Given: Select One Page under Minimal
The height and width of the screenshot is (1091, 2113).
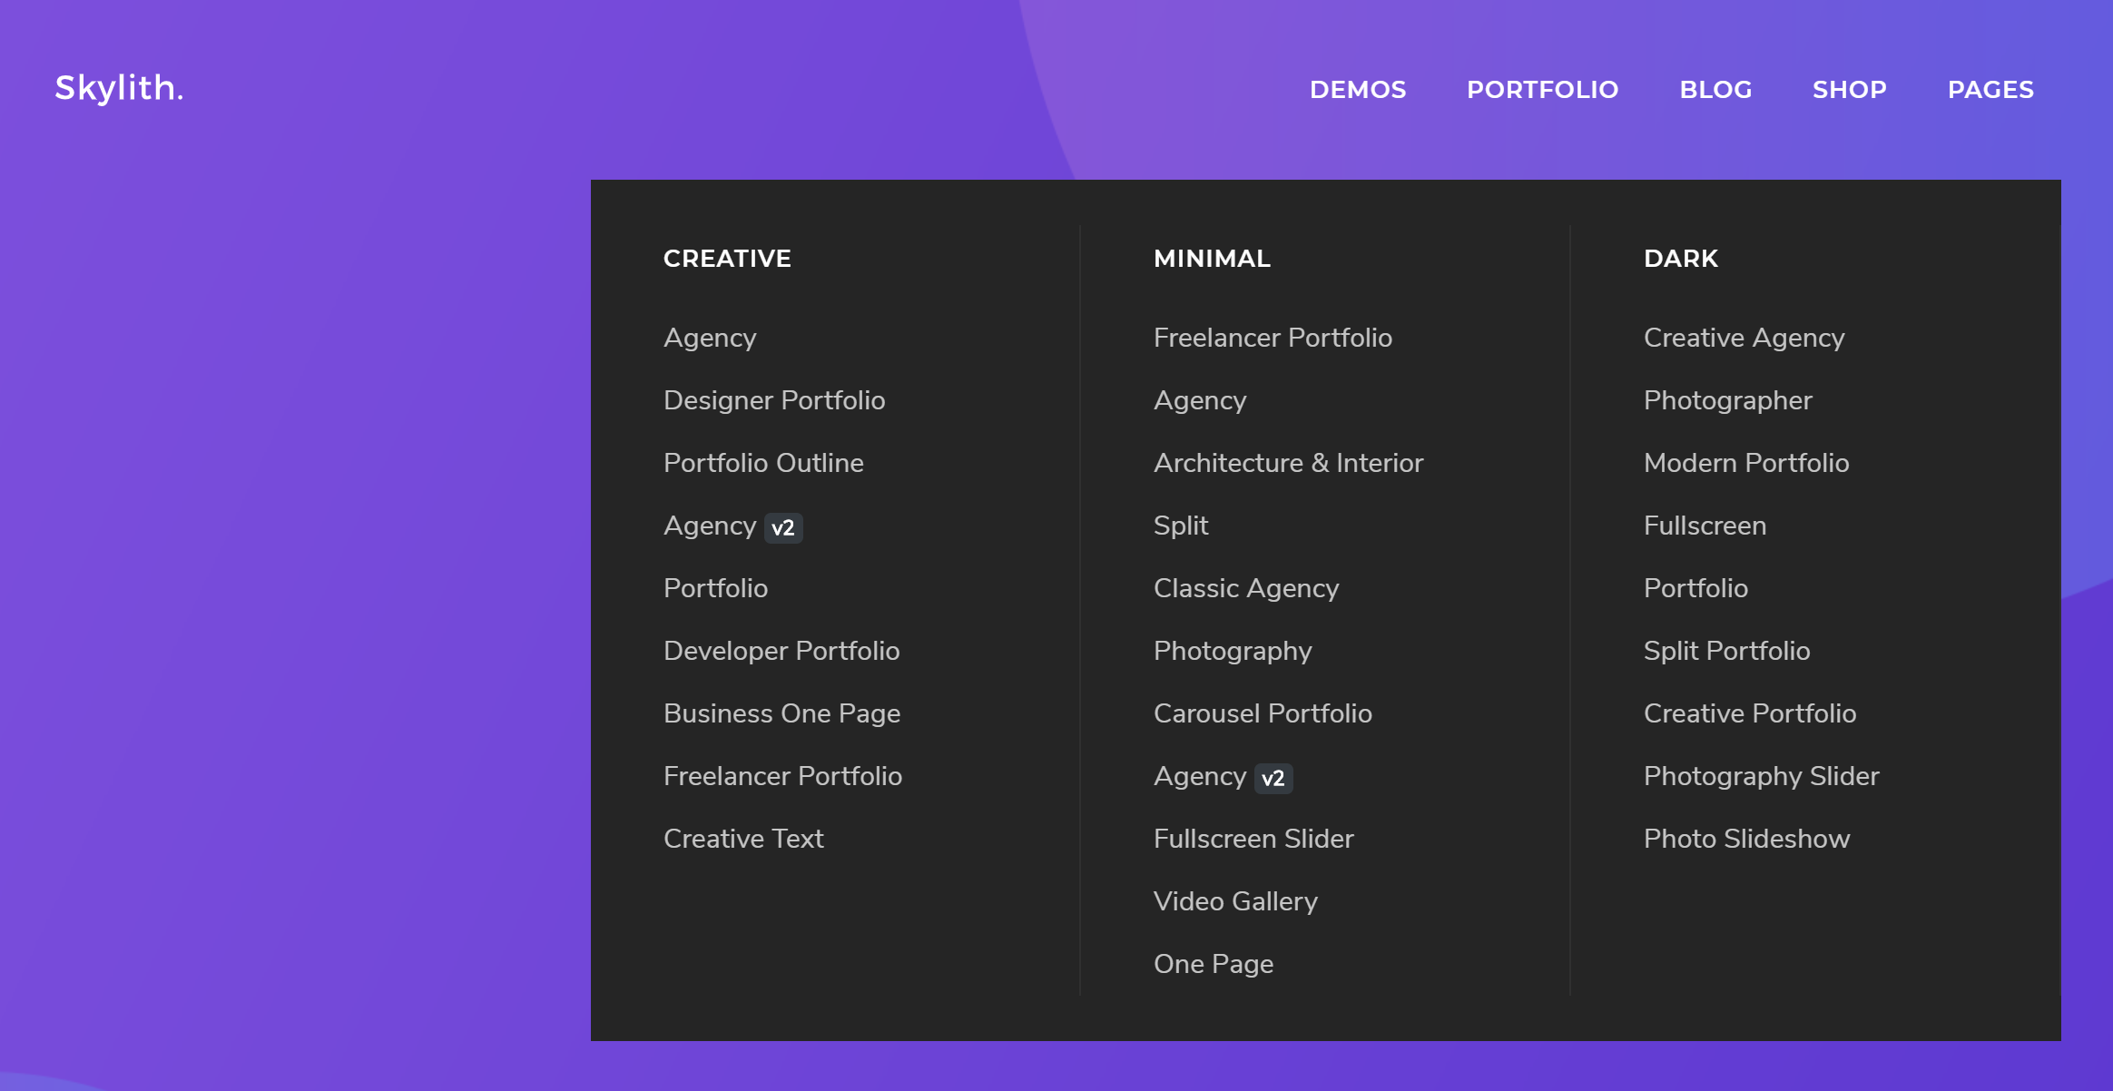Looking at the screenshot, I should click(x=1214, y=964).
